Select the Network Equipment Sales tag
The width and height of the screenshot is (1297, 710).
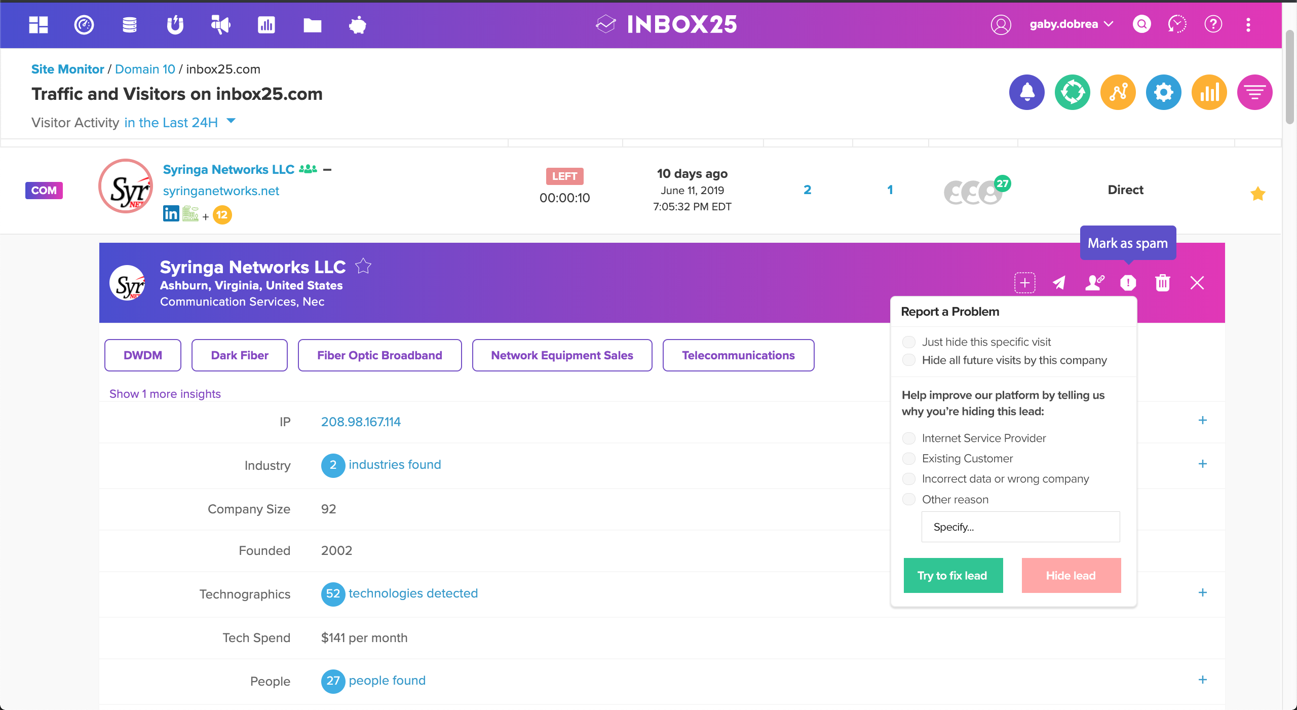click(562, 355)
